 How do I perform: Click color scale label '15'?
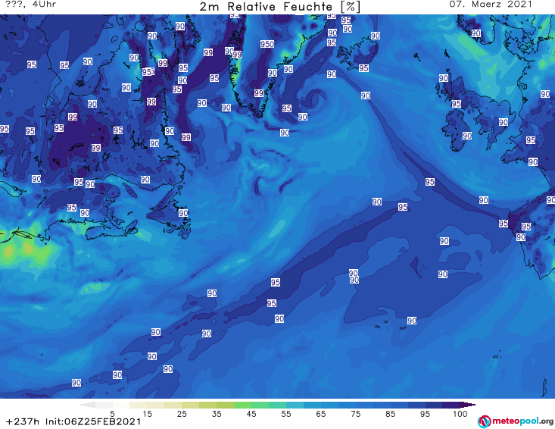147,414
